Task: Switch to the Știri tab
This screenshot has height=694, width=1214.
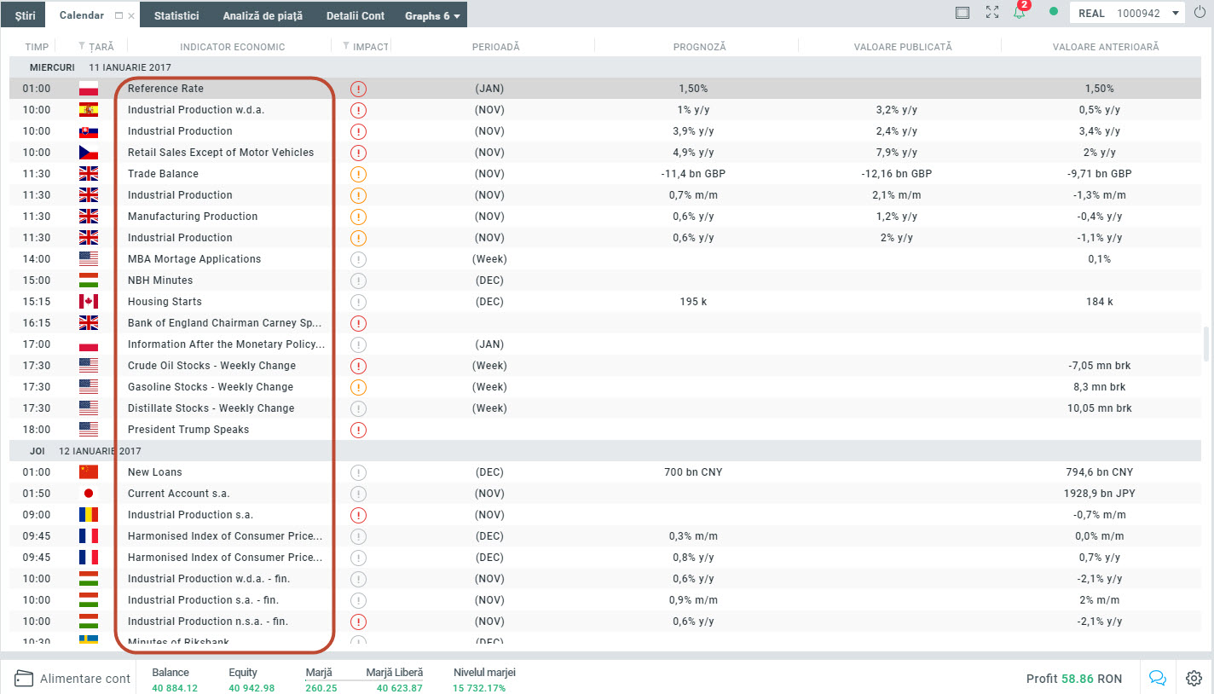Action: (x=25, y=16)
